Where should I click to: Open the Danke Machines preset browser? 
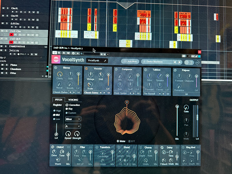pos(156,62)
